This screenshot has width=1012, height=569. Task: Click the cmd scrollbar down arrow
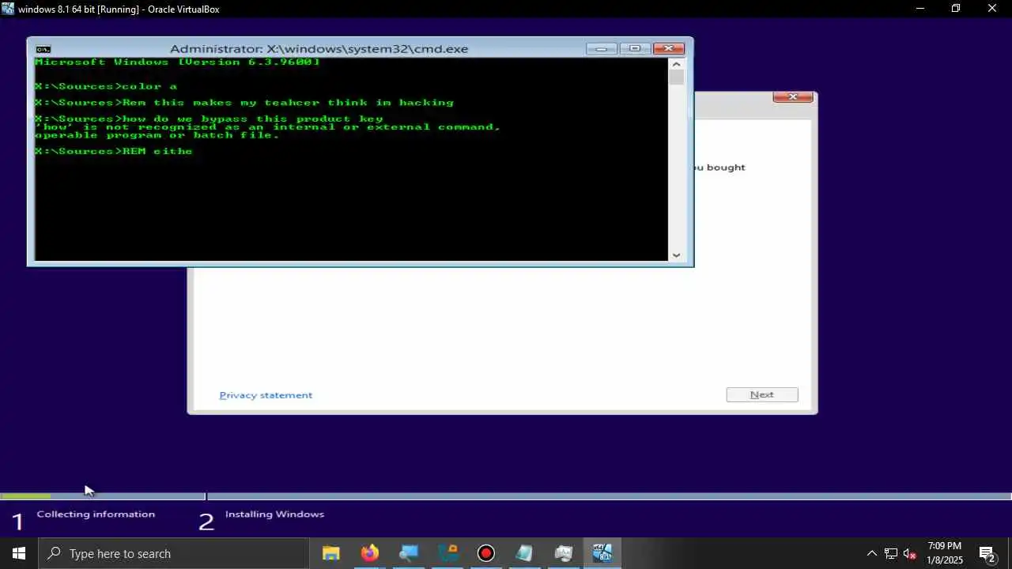pos(676,254)
